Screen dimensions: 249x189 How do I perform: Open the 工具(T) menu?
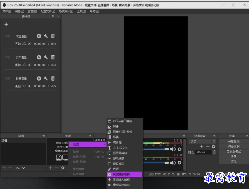pyautogui.click(x=81, y=11)
